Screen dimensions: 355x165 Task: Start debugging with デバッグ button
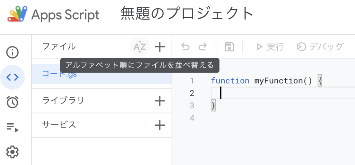tap(320, 47)
